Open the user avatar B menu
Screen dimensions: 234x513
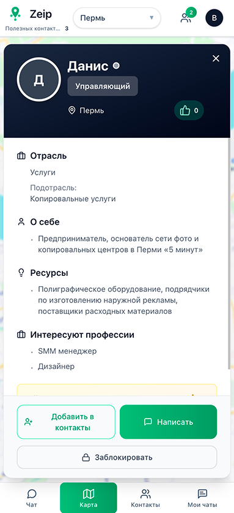214,18
